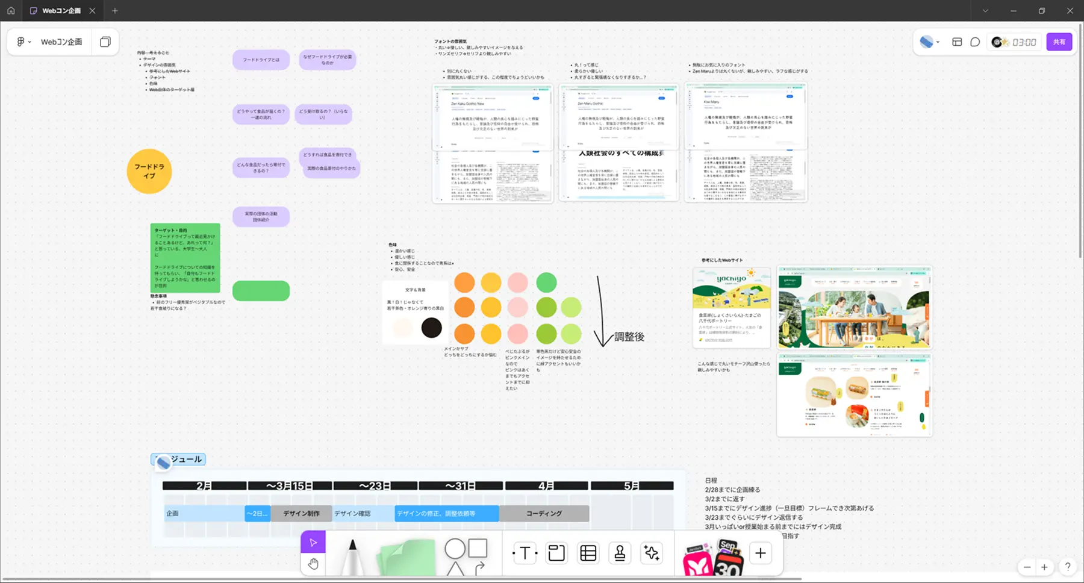1084x583 pixels.
Task: Select the section tool
Action: tap(556, 553)
